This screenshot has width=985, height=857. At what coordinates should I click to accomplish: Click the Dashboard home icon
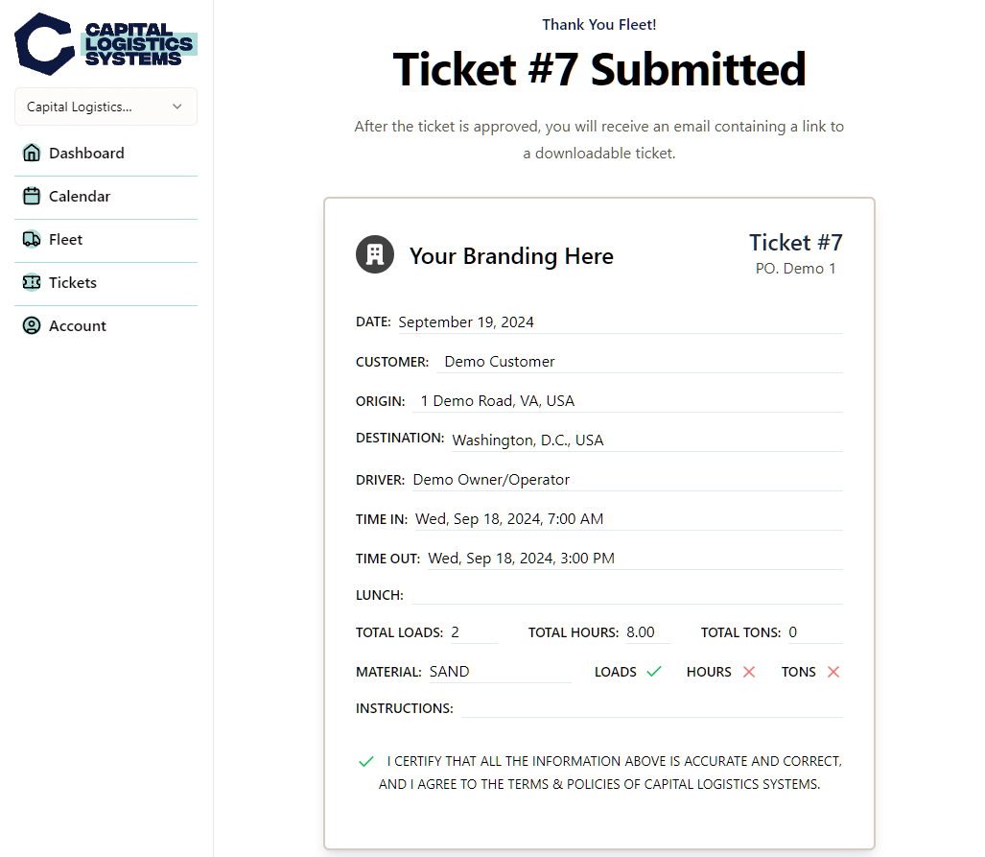point(32,153)
